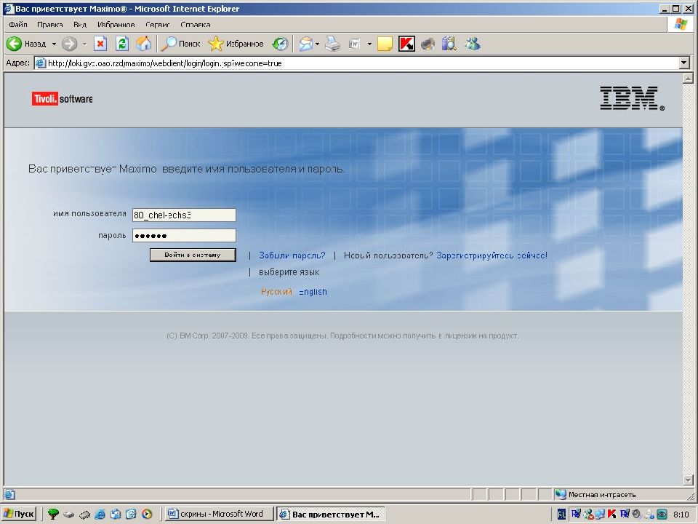Launch Messenger from the toolbar people icon
The width and height of the screenshot is (698, 524).
click(473, 44)
